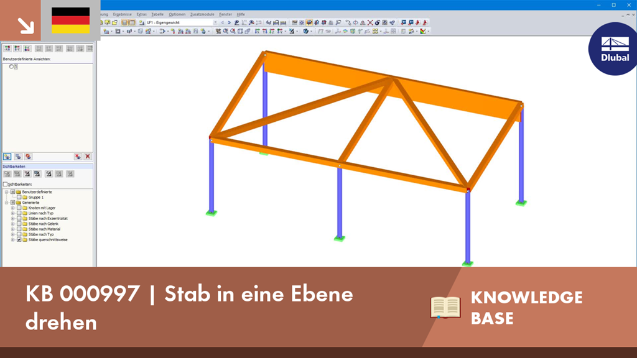Go to next load case arrow
The width and height of the screenshot is (637, 358).
point(229,23)
